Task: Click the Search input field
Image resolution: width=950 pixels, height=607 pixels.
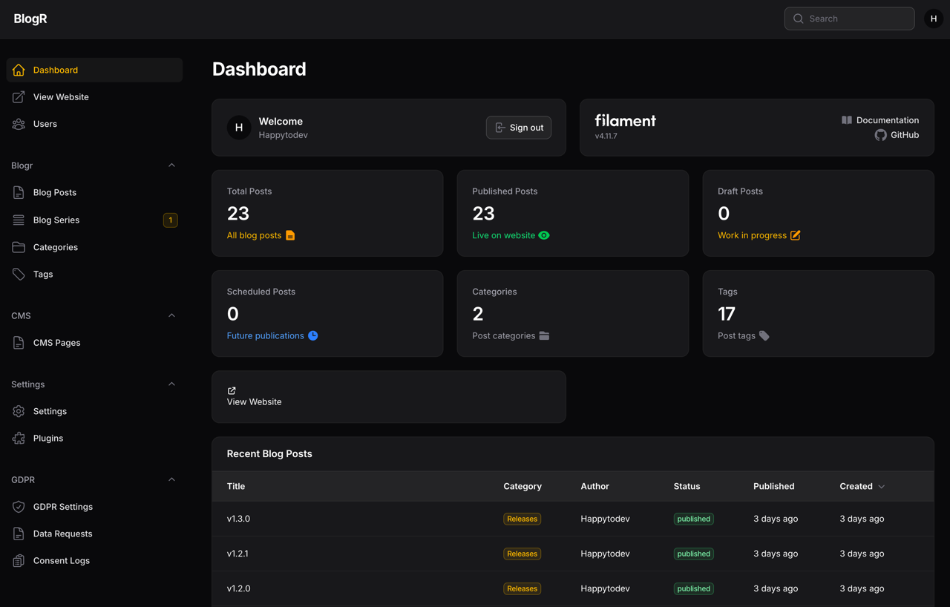Action: [849, 19]
